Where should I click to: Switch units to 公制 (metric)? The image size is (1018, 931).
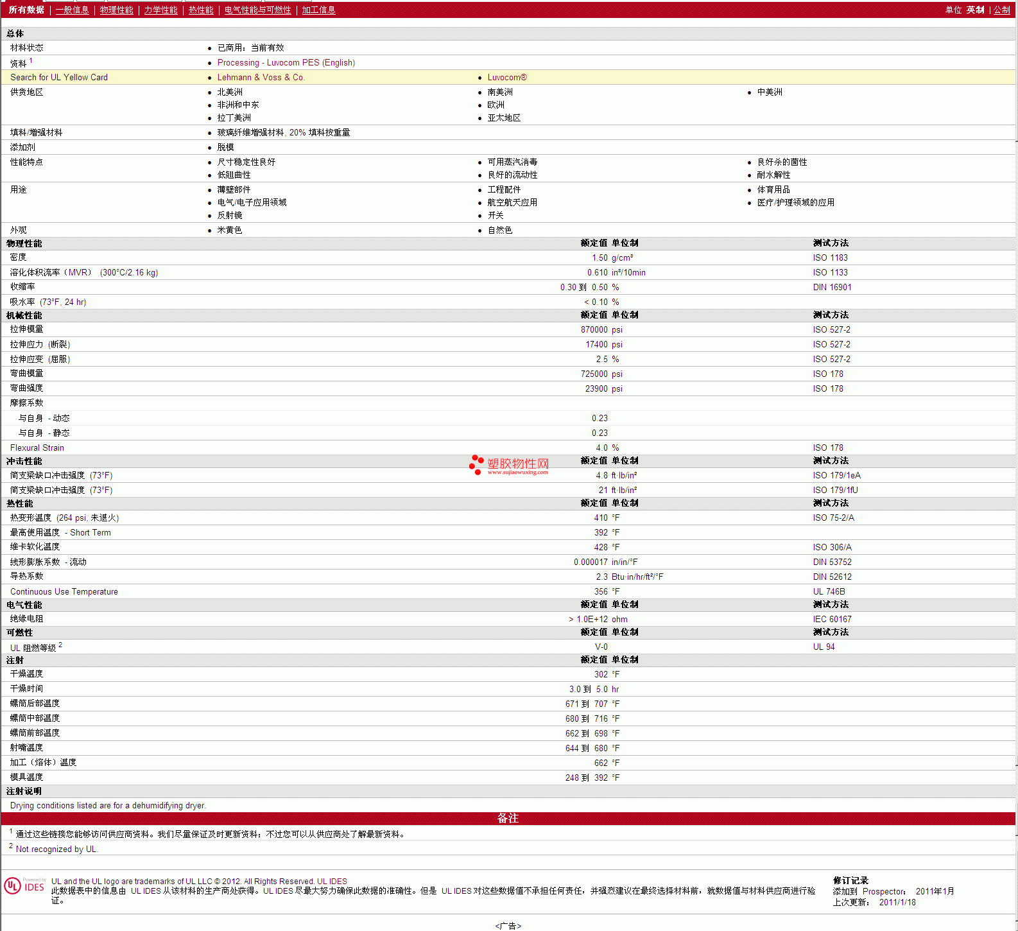[x=1001, y=10]
